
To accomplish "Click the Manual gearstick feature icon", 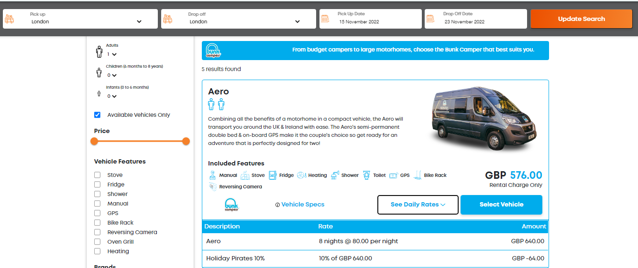I will [x=213, y=175].
